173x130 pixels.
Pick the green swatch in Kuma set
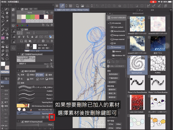(28, 17)
